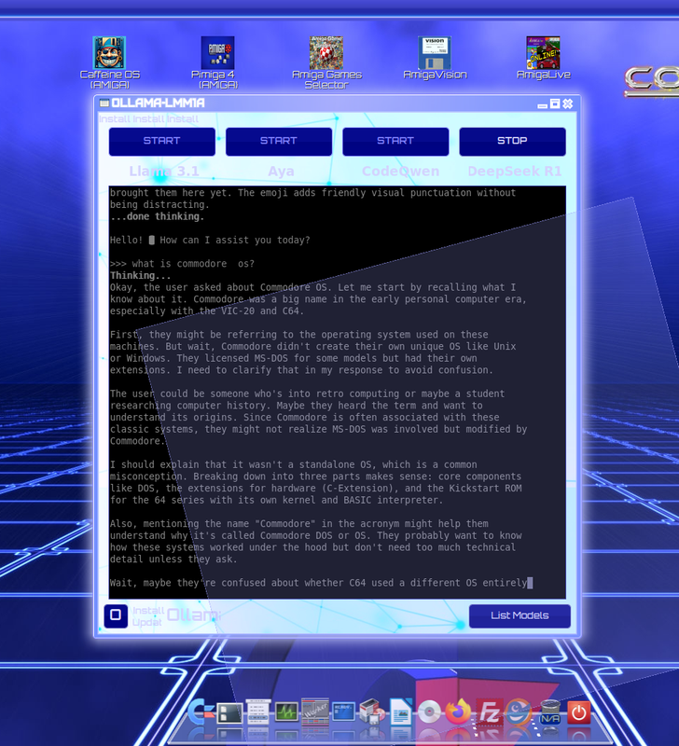This screenshot has height=746, width=679.
Task: Click the 'CodeQwen' model label
Action: [x=401, y=172]
